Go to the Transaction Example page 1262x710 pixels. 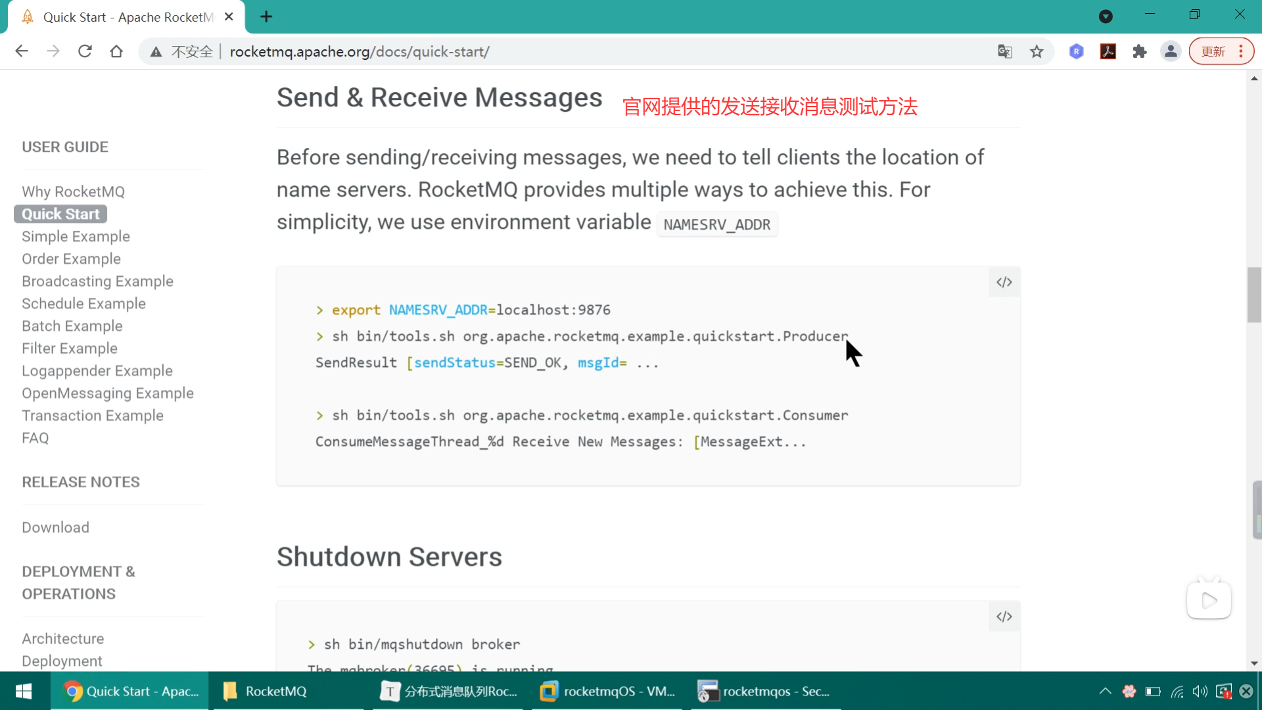pyautogui.click(x=93, y=415)
